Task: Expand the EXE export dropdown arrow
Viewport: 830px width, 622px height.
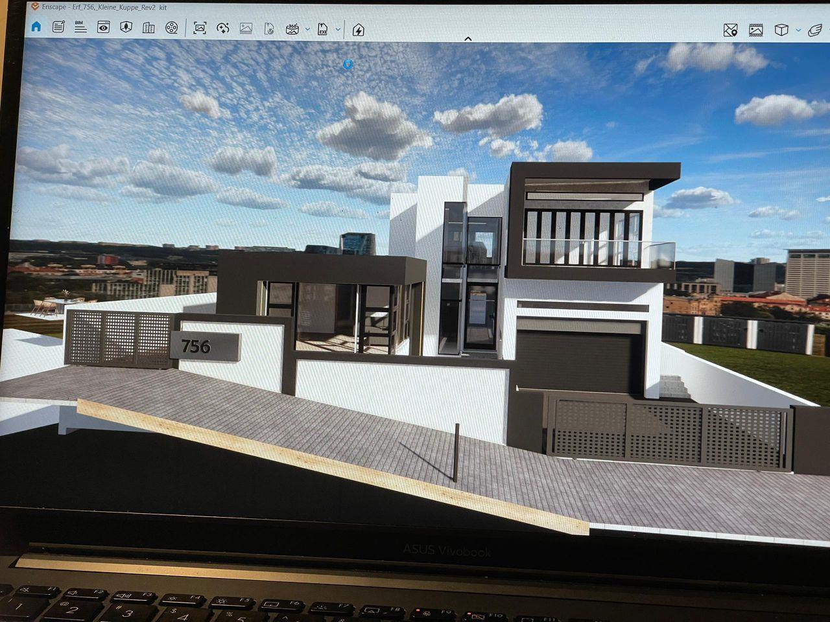Action: (338, 29)
